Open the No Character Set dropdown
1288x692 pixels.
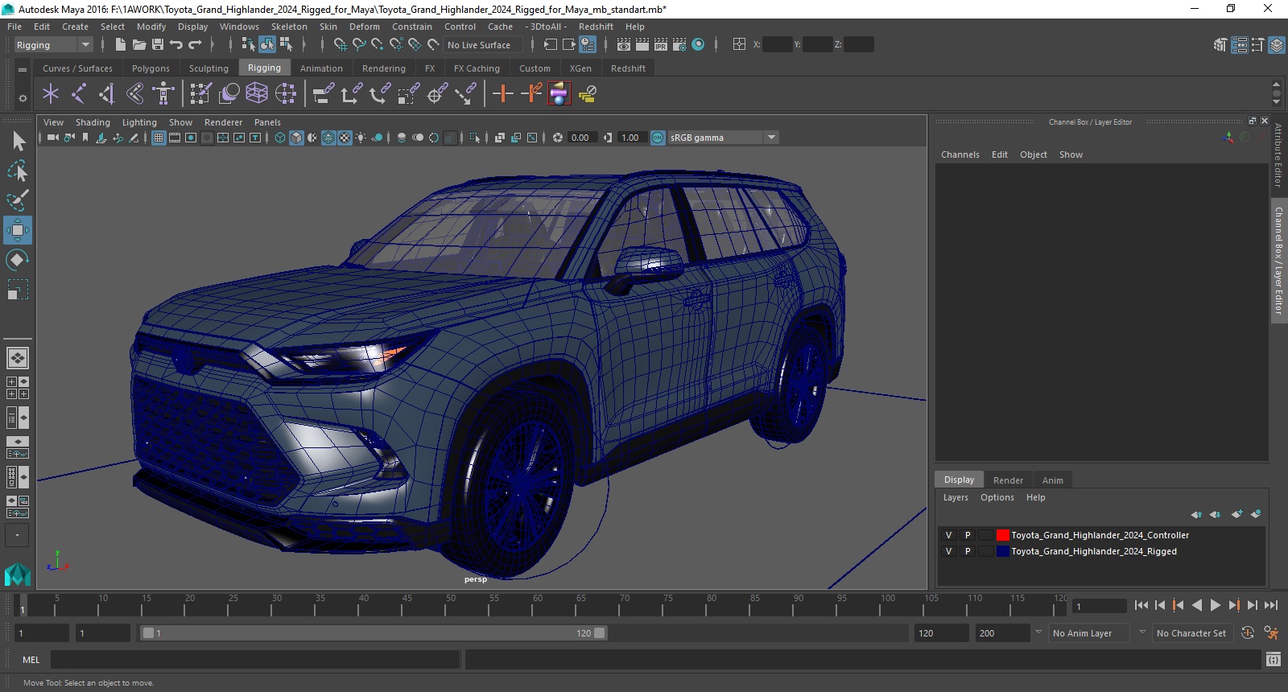pyautogui.click(x=1192, y=633)
